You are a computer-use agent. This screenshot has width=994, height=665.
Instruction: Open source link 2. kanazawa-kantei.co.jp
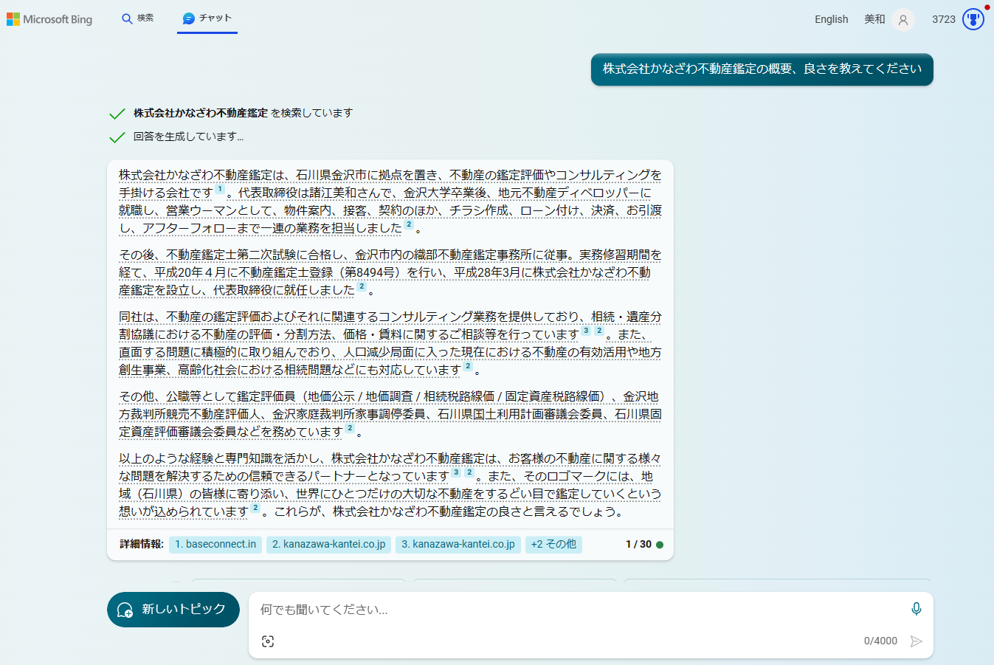pos(328,545)
